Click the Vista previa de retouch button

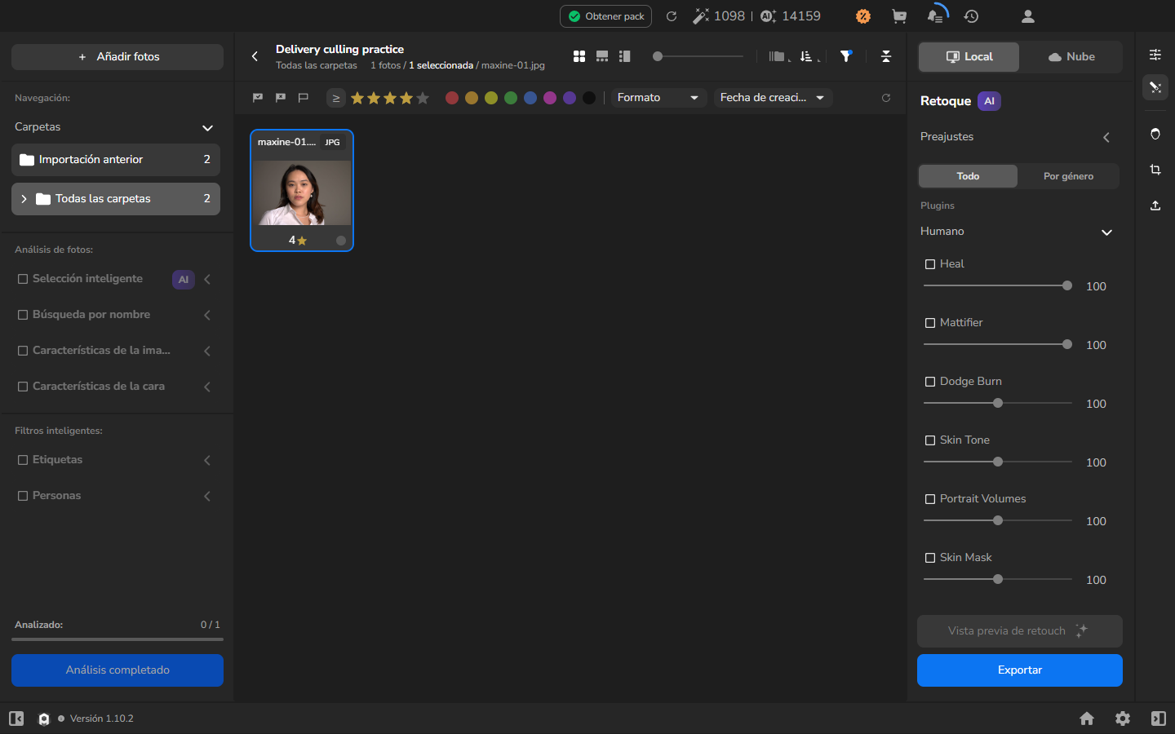coord(1020,631)
